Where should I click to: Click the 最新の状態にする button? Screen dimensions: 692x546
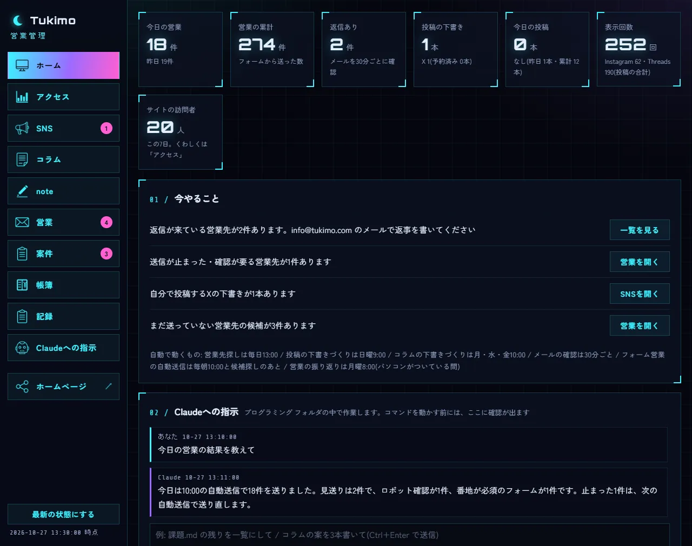tap(63, 514)
